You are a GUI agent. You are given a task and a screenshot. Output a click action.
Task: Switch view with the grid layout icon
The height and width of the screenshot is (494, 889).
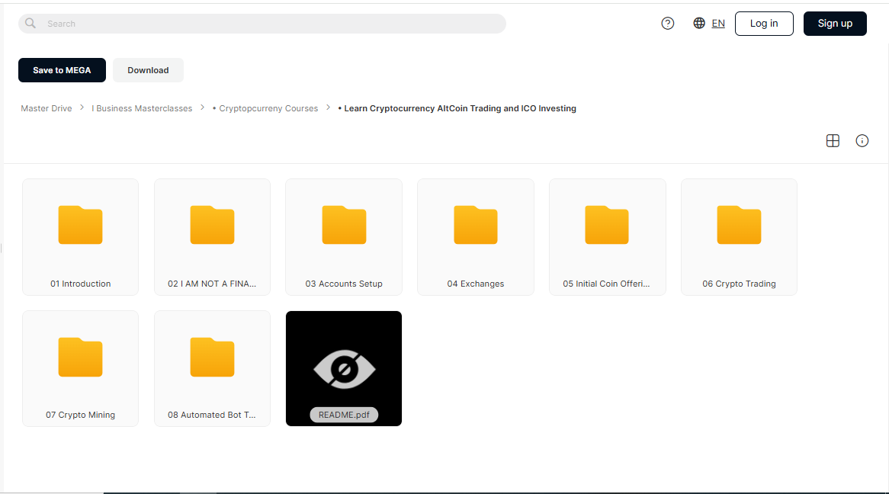click(x=833, y=141)
